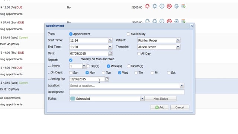This screenshot has width=238, height=134.
Task: Click red 90 badge icon in top row
Action: [x=169, y=6]
